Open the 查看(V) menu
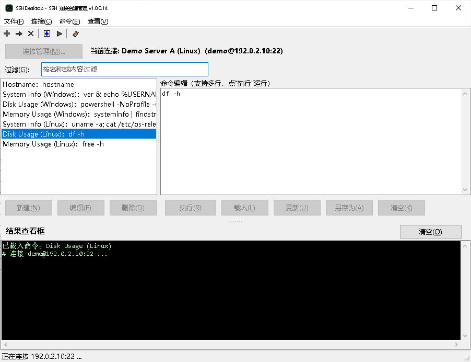The image size is (471, 362). [x=98, y=21]
